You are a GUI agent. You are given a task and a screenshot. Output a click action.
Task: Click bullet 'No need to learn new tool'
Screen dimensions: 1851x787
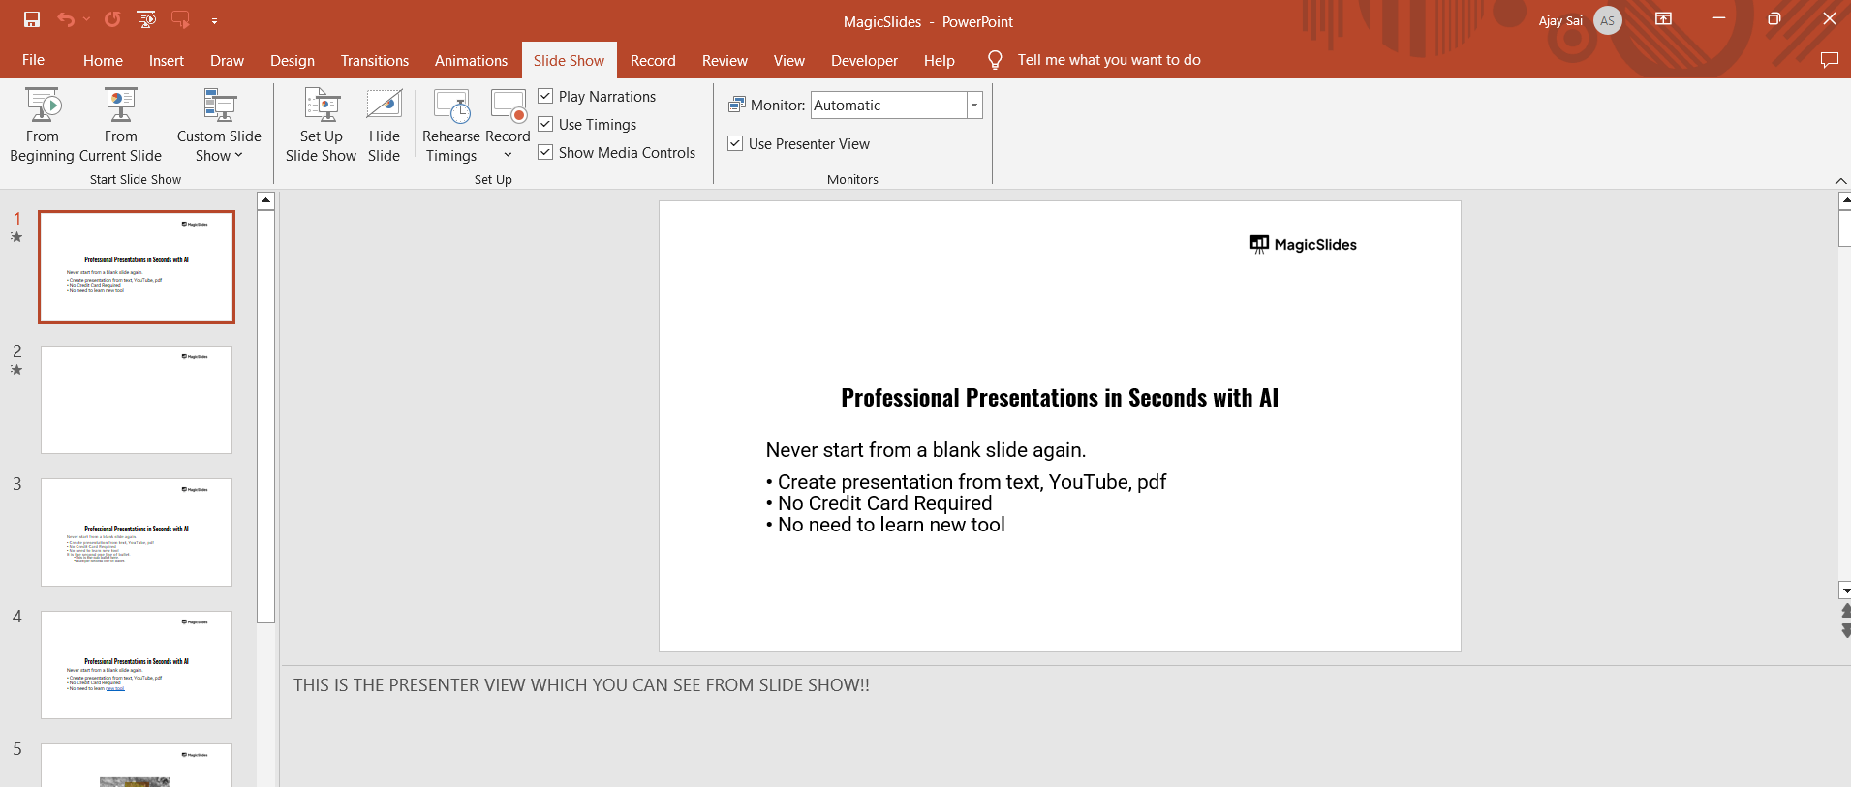click(885, 525)
